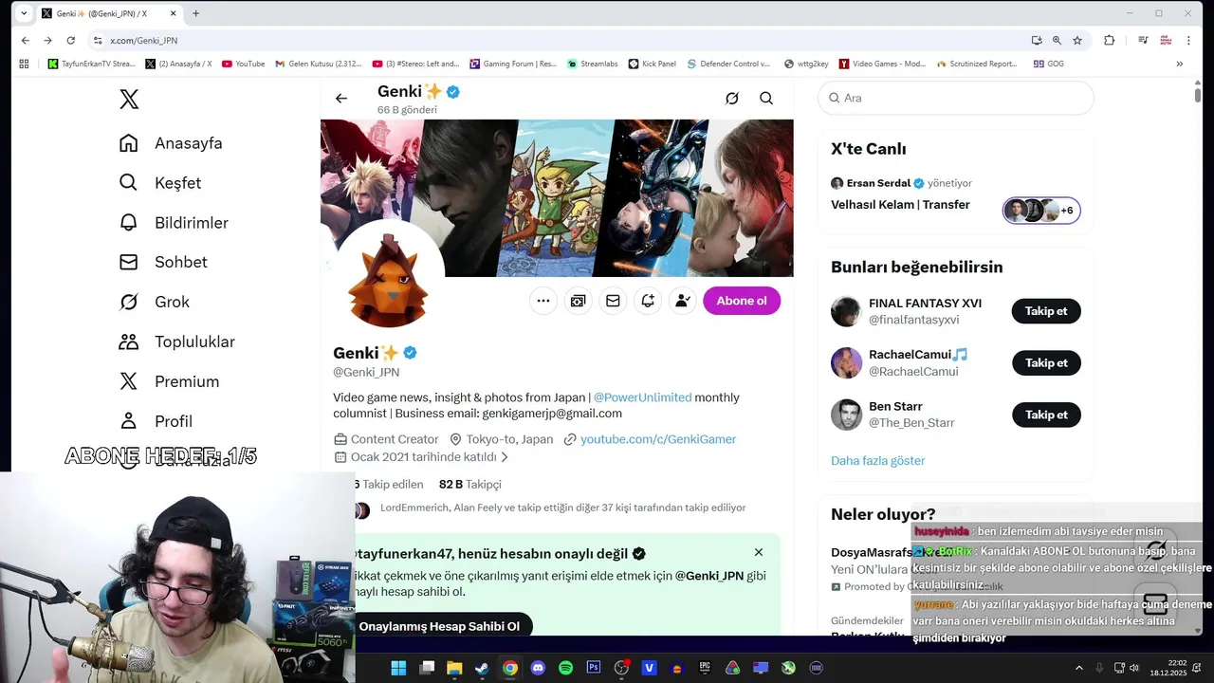
Task: Reload the page
Action: [x=70, y=40]
